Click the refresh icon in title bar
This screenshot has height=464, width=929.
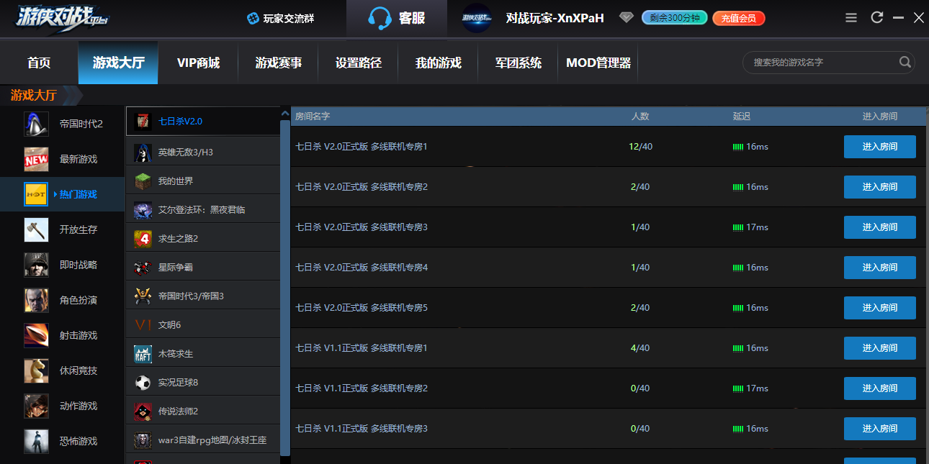click(876, 17)
